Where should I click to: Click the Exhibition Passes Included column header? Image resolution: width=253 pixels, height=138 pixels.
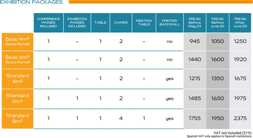[x=77, y=22]
